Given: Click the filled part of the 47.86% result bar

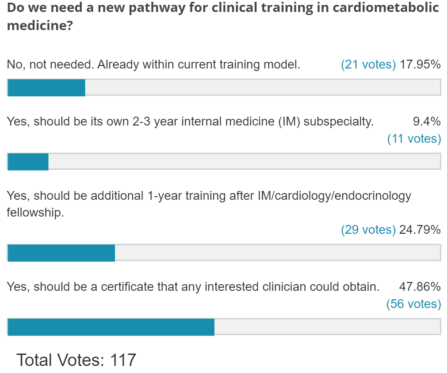Looking at the screenshot, I should coord(111,327).
